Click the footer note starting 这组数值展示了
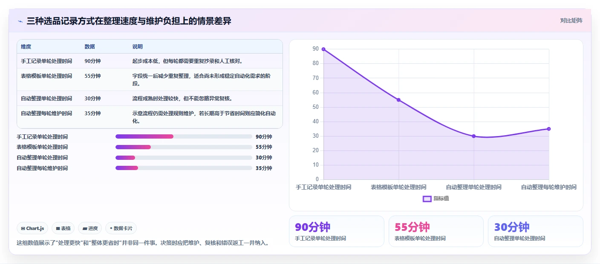Viewport: 600px width, 264px height. (x=143, y=243)
